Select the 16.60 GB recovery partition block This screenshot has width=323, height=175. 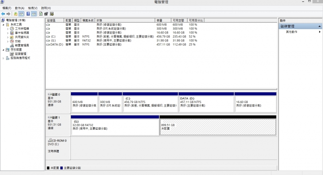tap(255, 102)
